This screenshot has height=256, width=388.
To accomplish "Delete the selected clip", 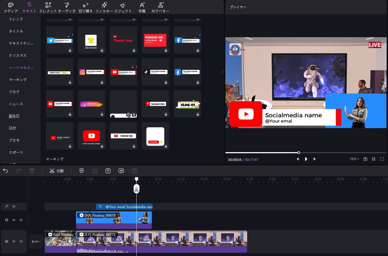I will pos(32,171).
